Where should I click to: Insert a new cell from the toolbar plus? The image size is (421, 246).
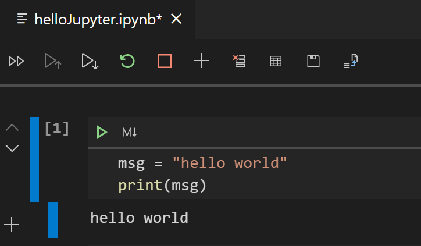tap(201, 61)
